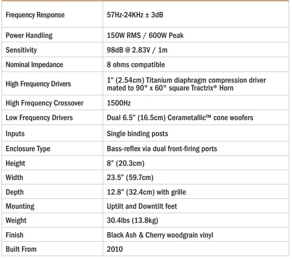Select the 8 ohms compatible text
292x259 pixels.
pyautogui.click(x=135, y=64)
